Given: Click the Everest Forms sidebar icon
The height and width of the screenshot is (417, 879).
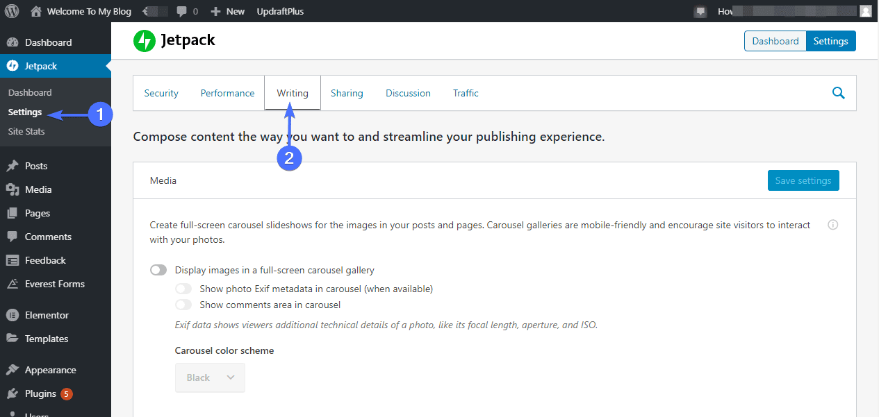Looking at the screenshot, I should [x=13, y=284].
